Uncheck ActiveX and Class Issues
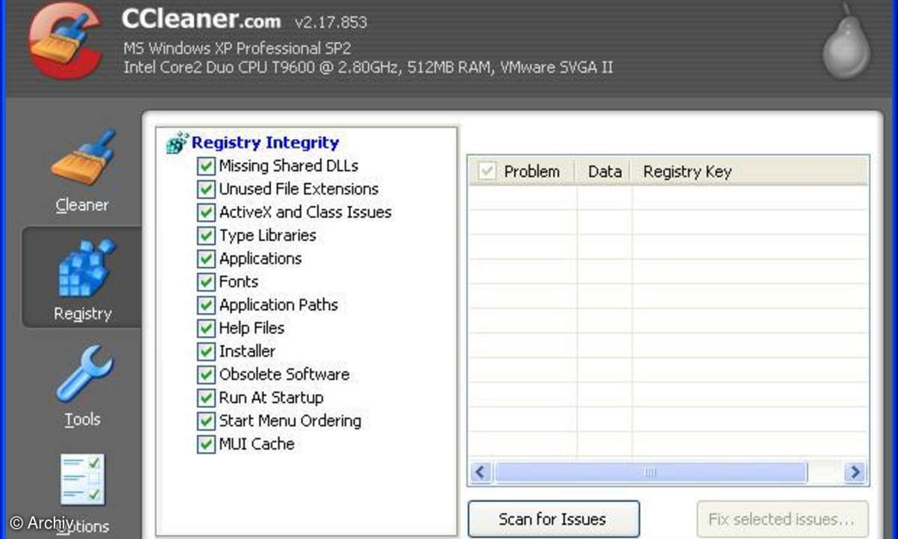The width and height of the screenshot is (898, 539). point(206,212)
